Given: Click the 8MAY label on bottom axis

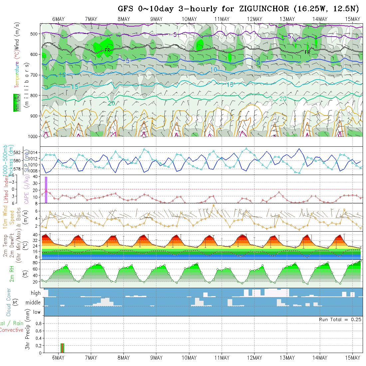Looking at the screenshot, I should (123, 358).
